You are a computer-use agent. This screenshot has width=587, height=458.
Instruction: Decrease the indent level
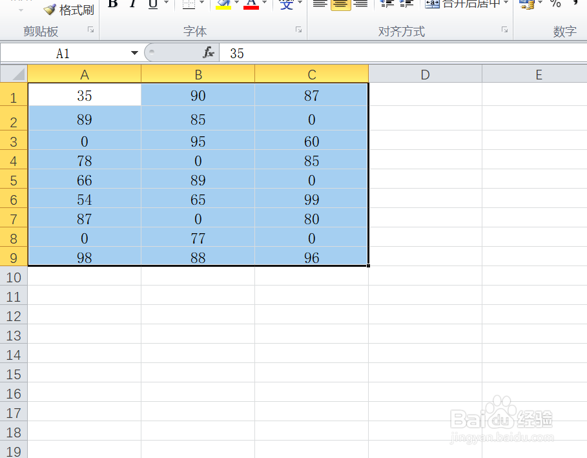pos(387,4)
